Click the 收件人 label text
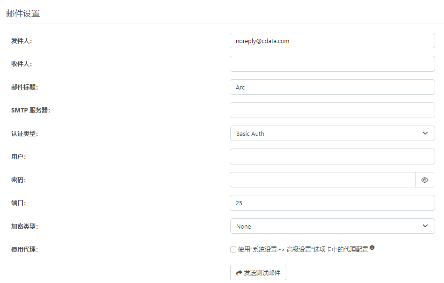 coord(22,64)
